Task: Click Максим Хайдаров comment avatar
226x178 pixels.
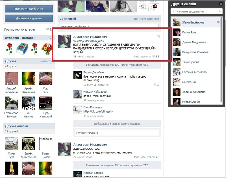Action: point(77,94)
